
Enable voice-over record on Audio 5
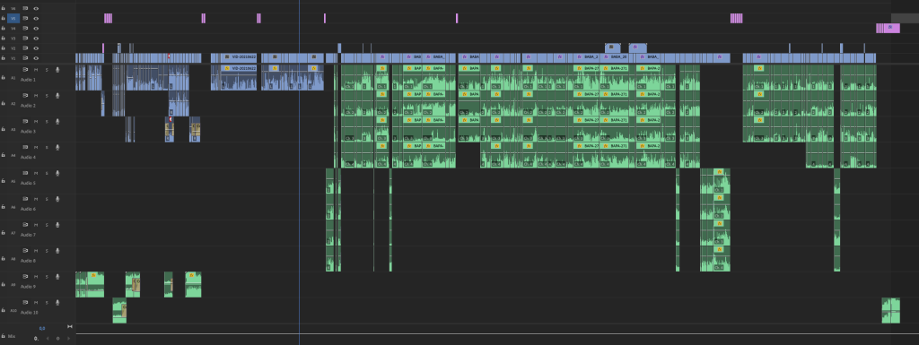tap(57, 173)
